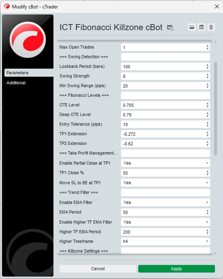Click the parameter list vertical scrollbar thumb

tap(216, 108)
